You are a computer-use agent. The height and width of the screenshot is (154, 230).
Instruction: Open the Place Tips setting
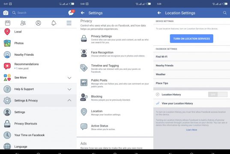(191, 83)
